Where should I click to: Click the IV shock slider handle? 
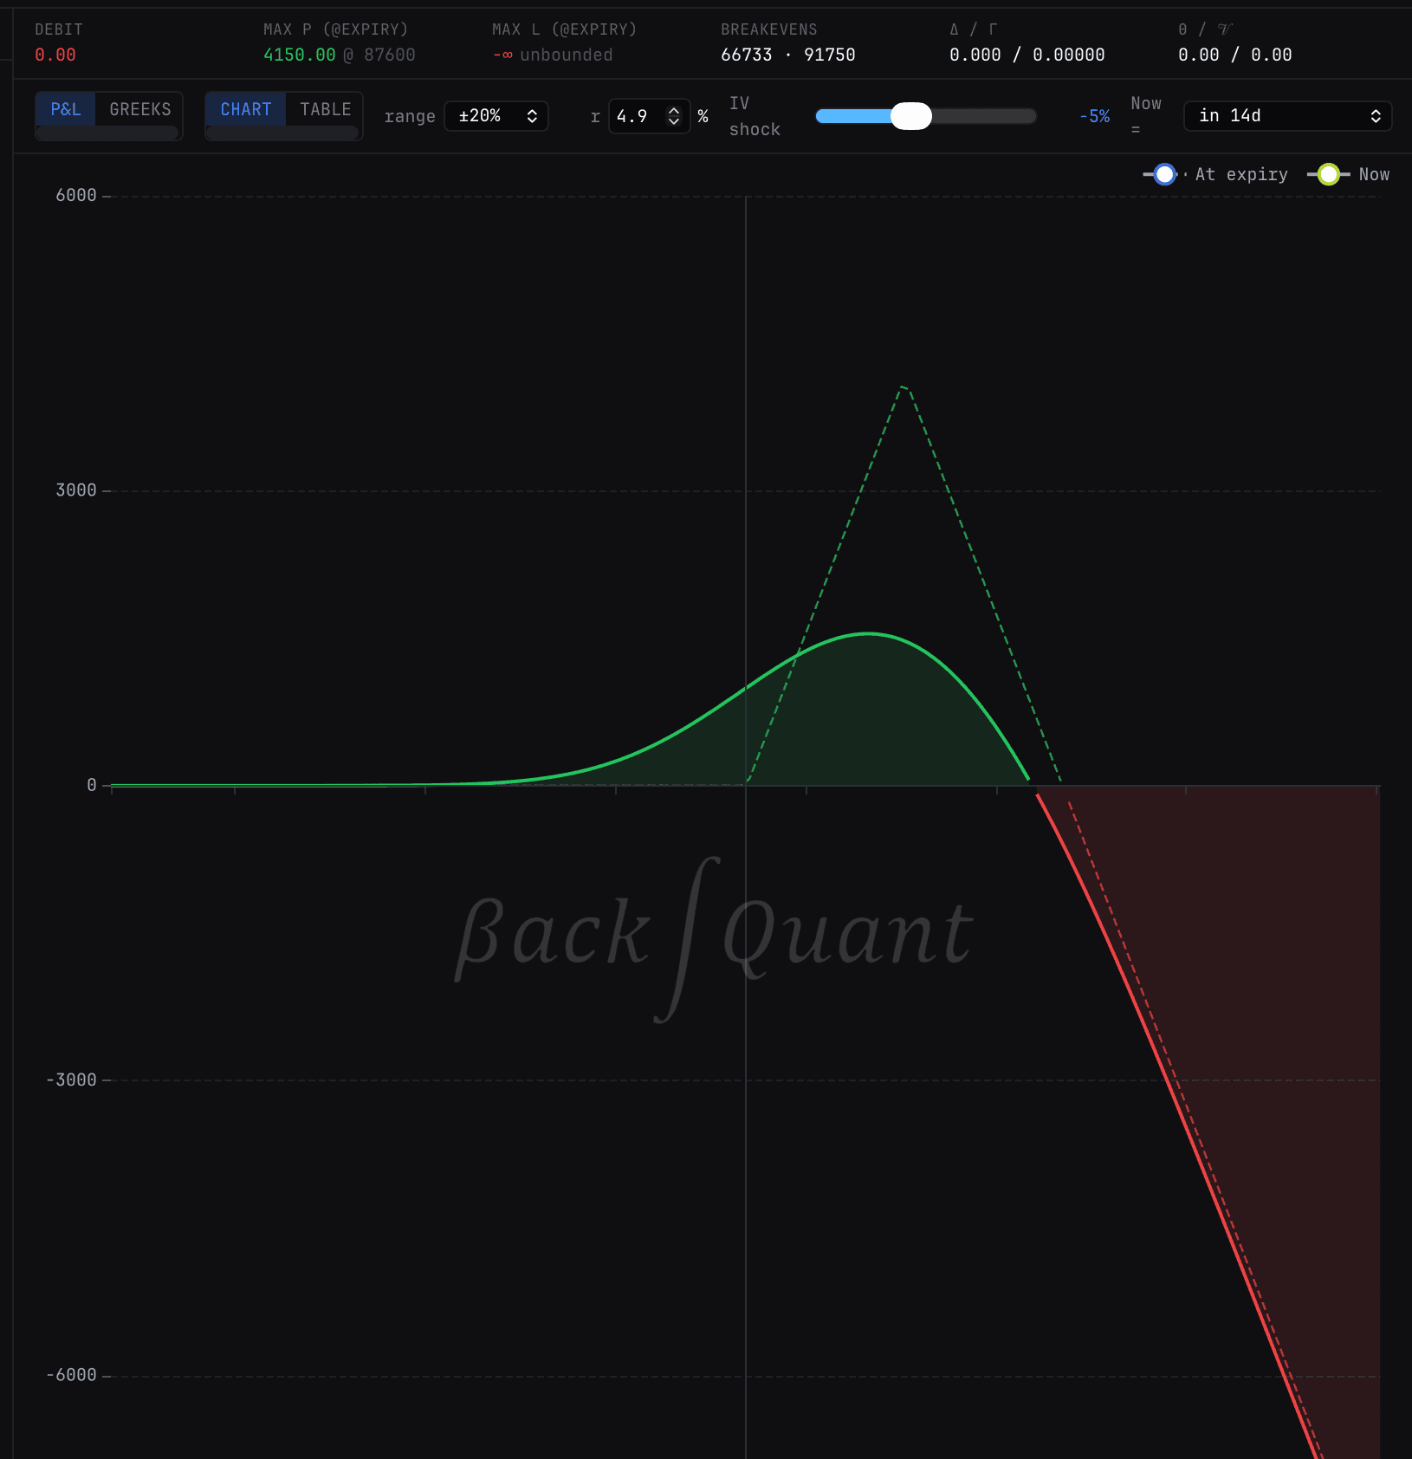[x=911, y=116]
